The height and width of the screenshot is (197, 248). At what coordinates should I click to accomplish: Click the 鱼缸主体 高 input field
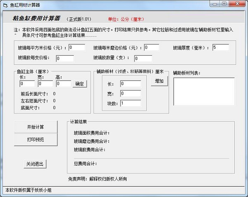[63, 84]
